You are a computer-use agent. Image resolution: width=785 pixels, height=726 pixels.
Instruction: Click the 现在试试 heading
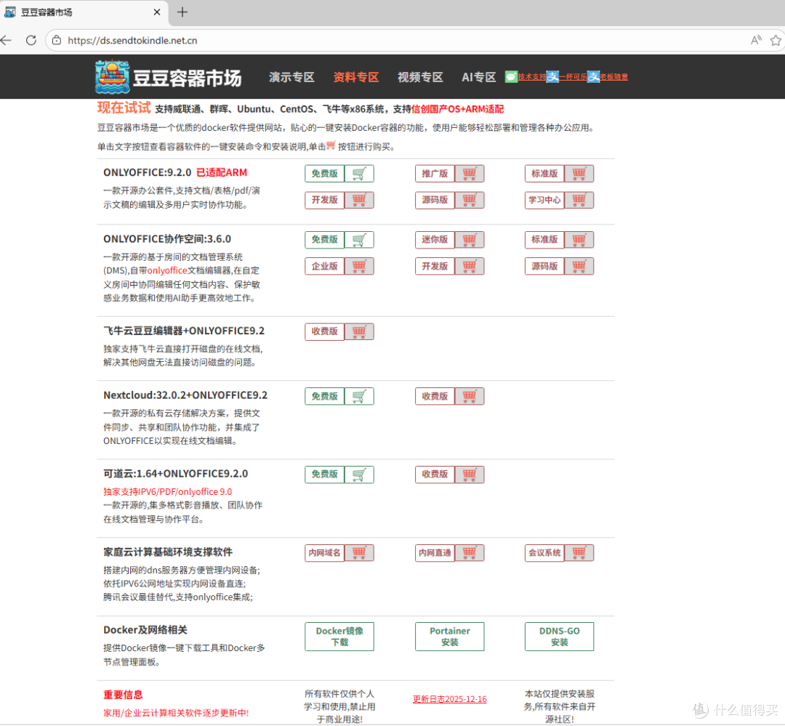point(124,108)
